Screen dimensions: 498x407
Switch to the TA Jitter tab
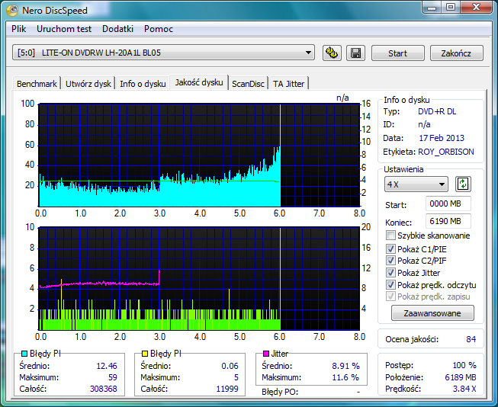(289, 84)
